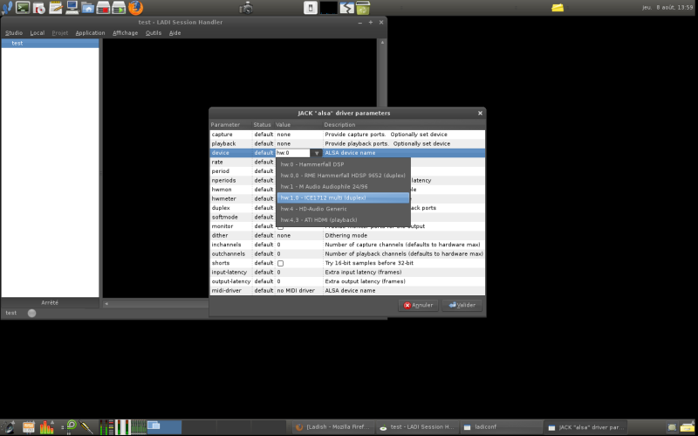Click the white panel meter launcher
Screen dimensions: 698x436
click(123, 427)
